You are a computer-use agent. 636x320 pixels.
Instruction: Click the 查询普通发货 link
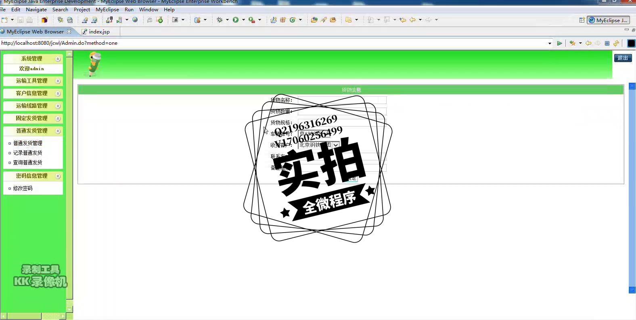(27, 162)
